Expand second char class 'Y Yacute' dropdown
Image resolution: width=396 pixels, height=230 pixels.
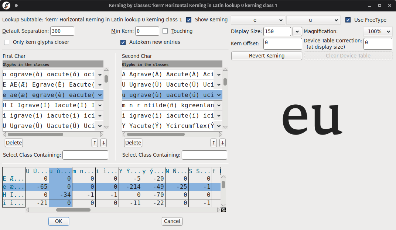pyautogui.click(x=219, y=126)
